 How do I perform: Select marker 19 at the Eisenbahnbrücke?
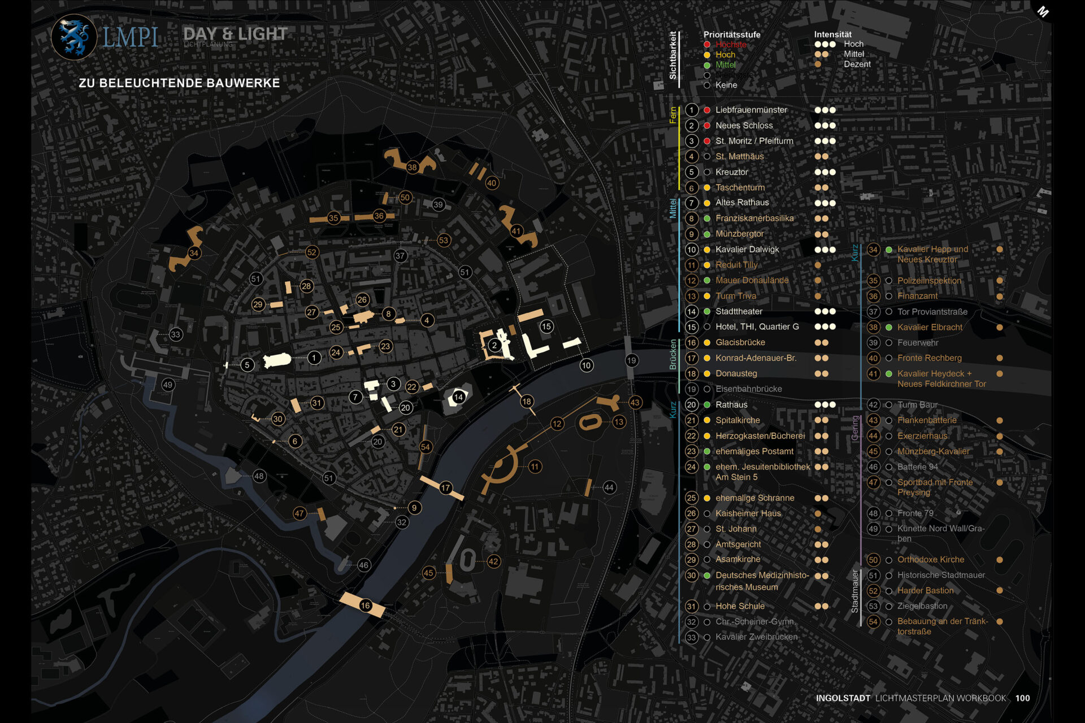633,360
